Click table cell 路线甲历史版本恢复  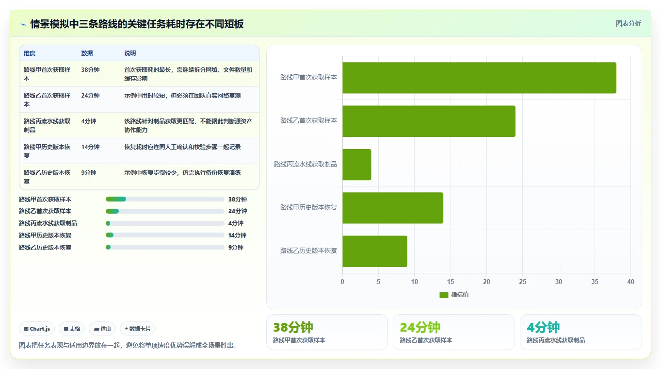tap(47, 151)
